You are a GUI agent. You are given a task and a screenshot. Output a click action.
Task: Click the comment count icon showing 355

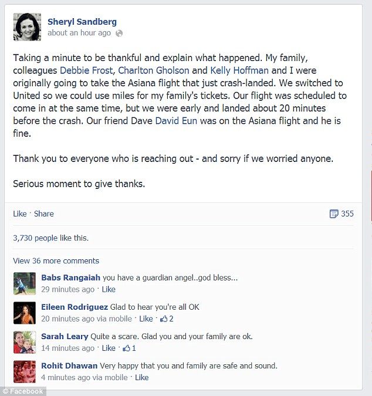(334, 214)
